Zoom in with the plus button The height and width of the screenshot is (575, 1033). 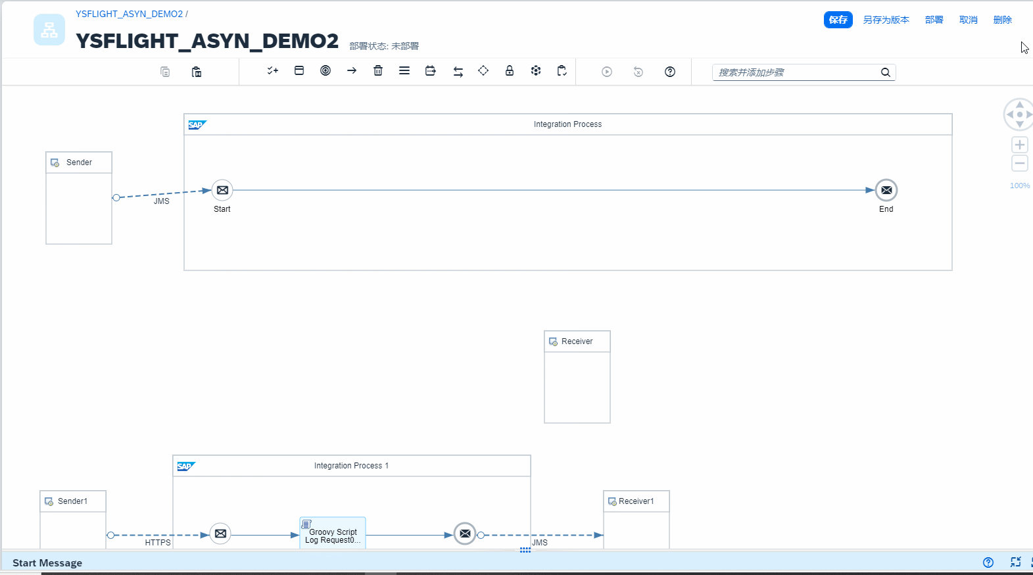[1020, 145]
